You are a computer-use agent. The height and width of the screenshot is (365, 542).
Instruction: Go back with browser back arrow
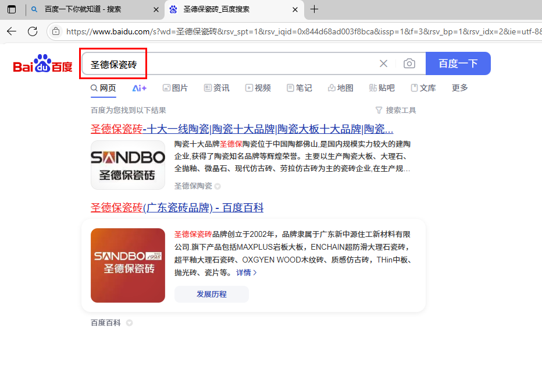(12, 31)
